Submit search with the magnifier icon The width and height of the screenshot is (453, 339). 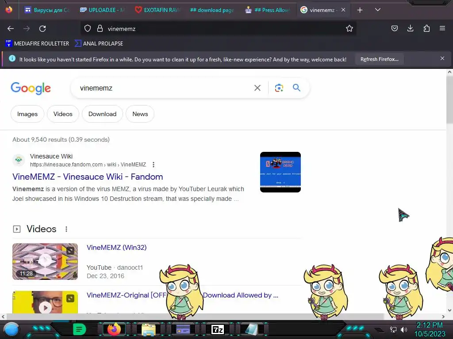[296, 88]
